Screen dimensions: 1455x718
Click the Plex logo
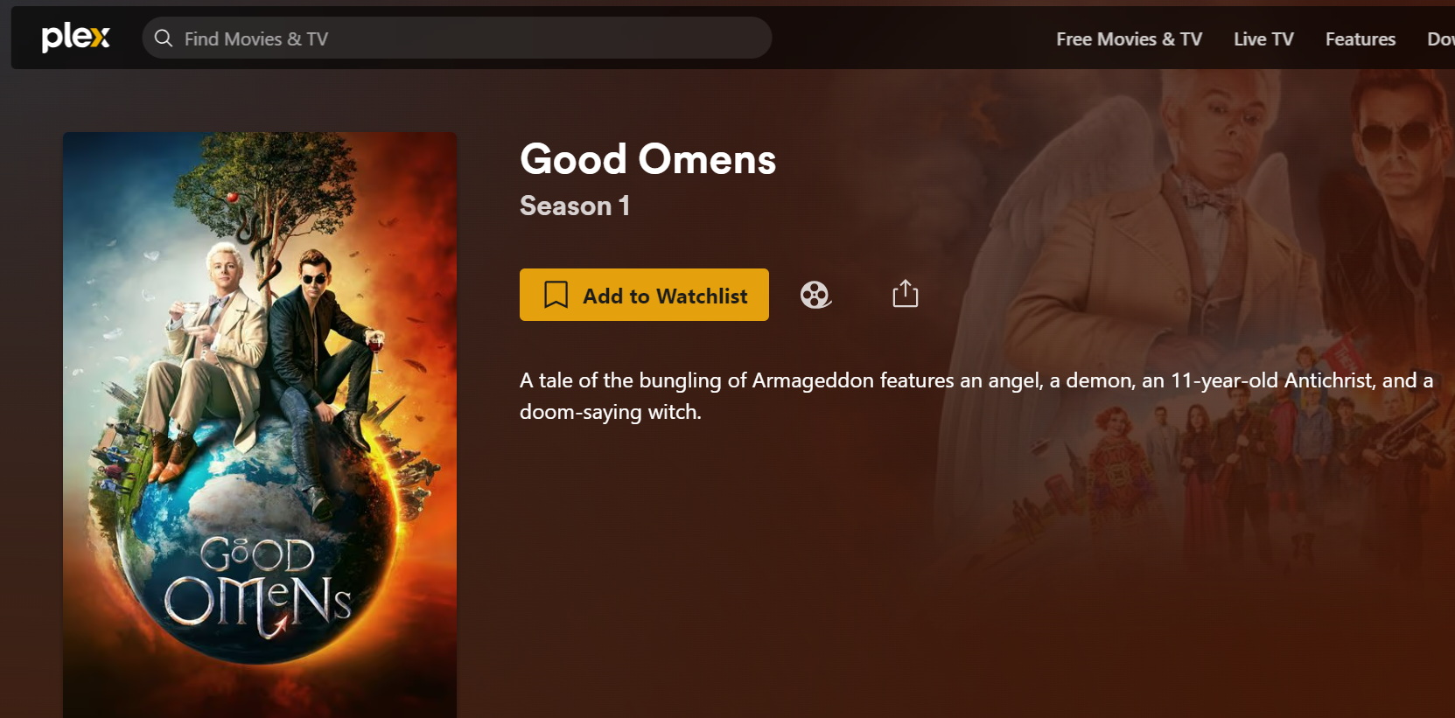coord(76,38)
